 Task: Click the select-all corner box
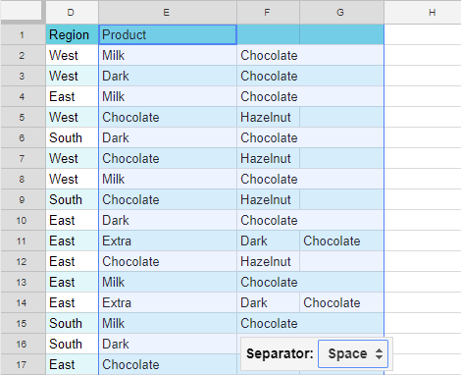[x=22, y=11]
